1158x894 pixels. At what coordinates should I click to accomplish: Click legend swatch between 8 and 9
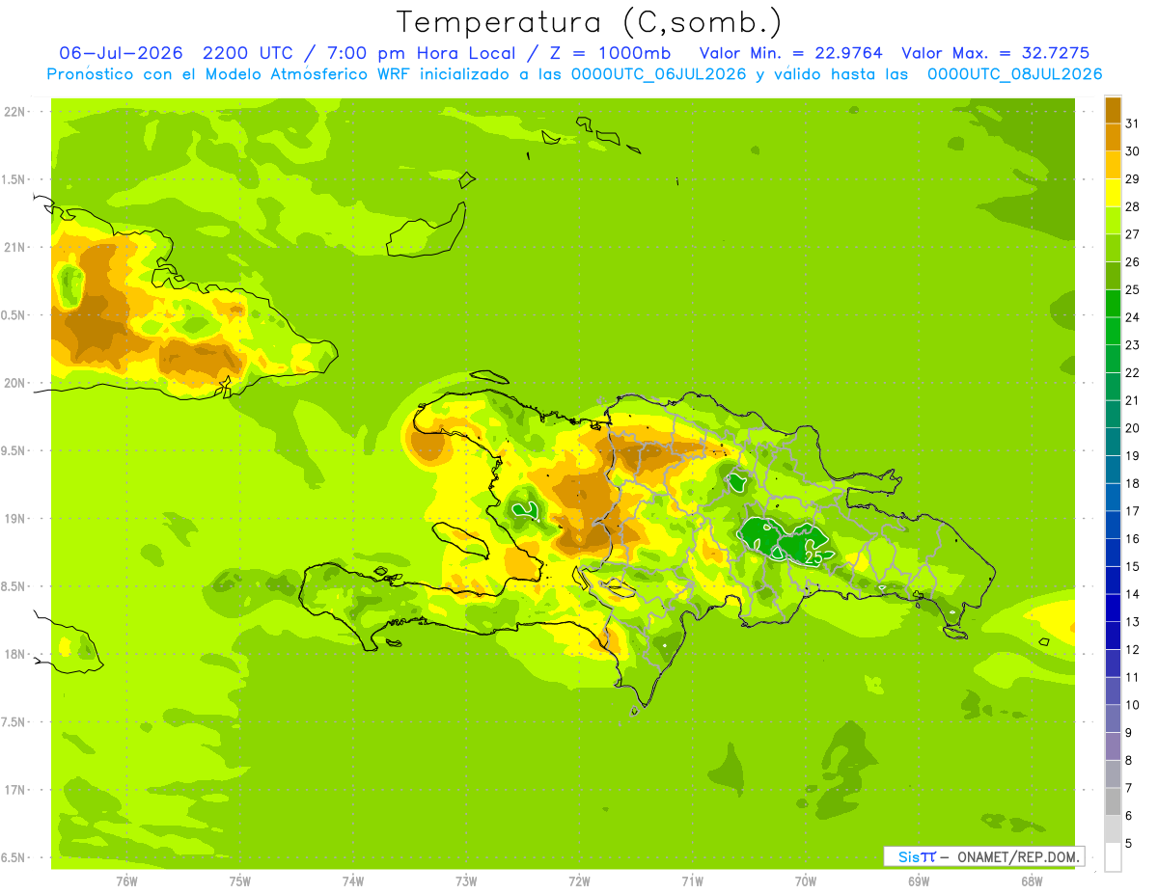[1113, 746]
